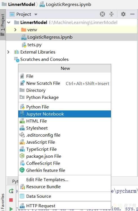
Task: Click LogisticRegress.ipynb breadcrumb text
Action: coord(69,5)
